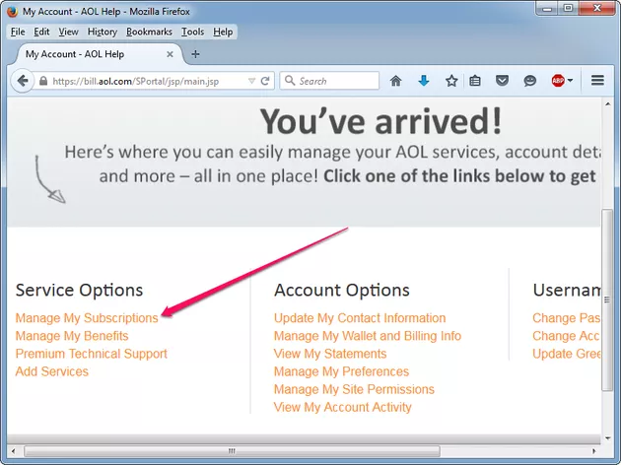
Task: Expand the Adblock Plus dropdown arrow
Action: click(x=570, y=81)
